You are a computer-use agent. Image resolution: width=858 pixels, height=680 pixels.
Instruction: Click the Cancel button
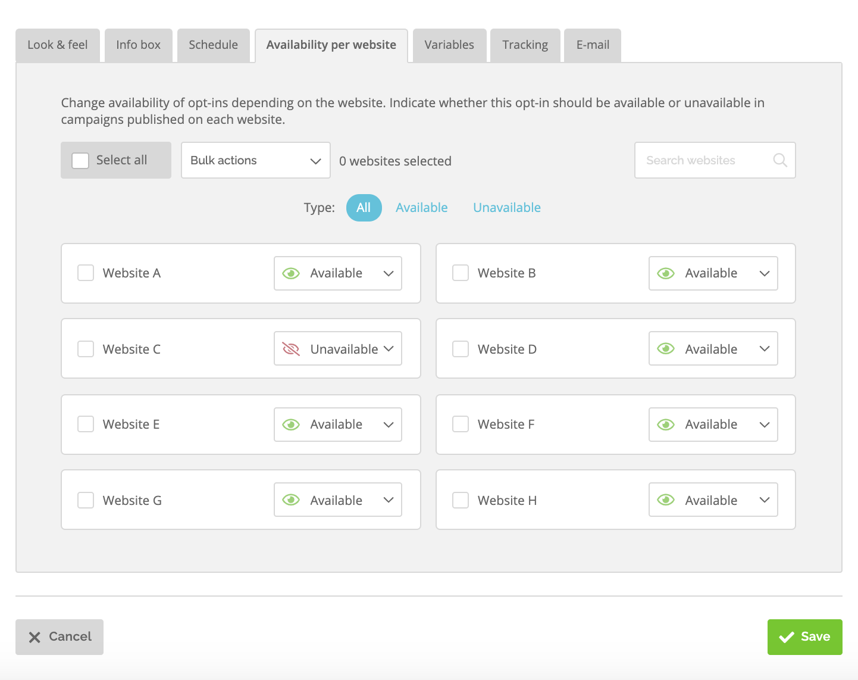tap(60, 637)
